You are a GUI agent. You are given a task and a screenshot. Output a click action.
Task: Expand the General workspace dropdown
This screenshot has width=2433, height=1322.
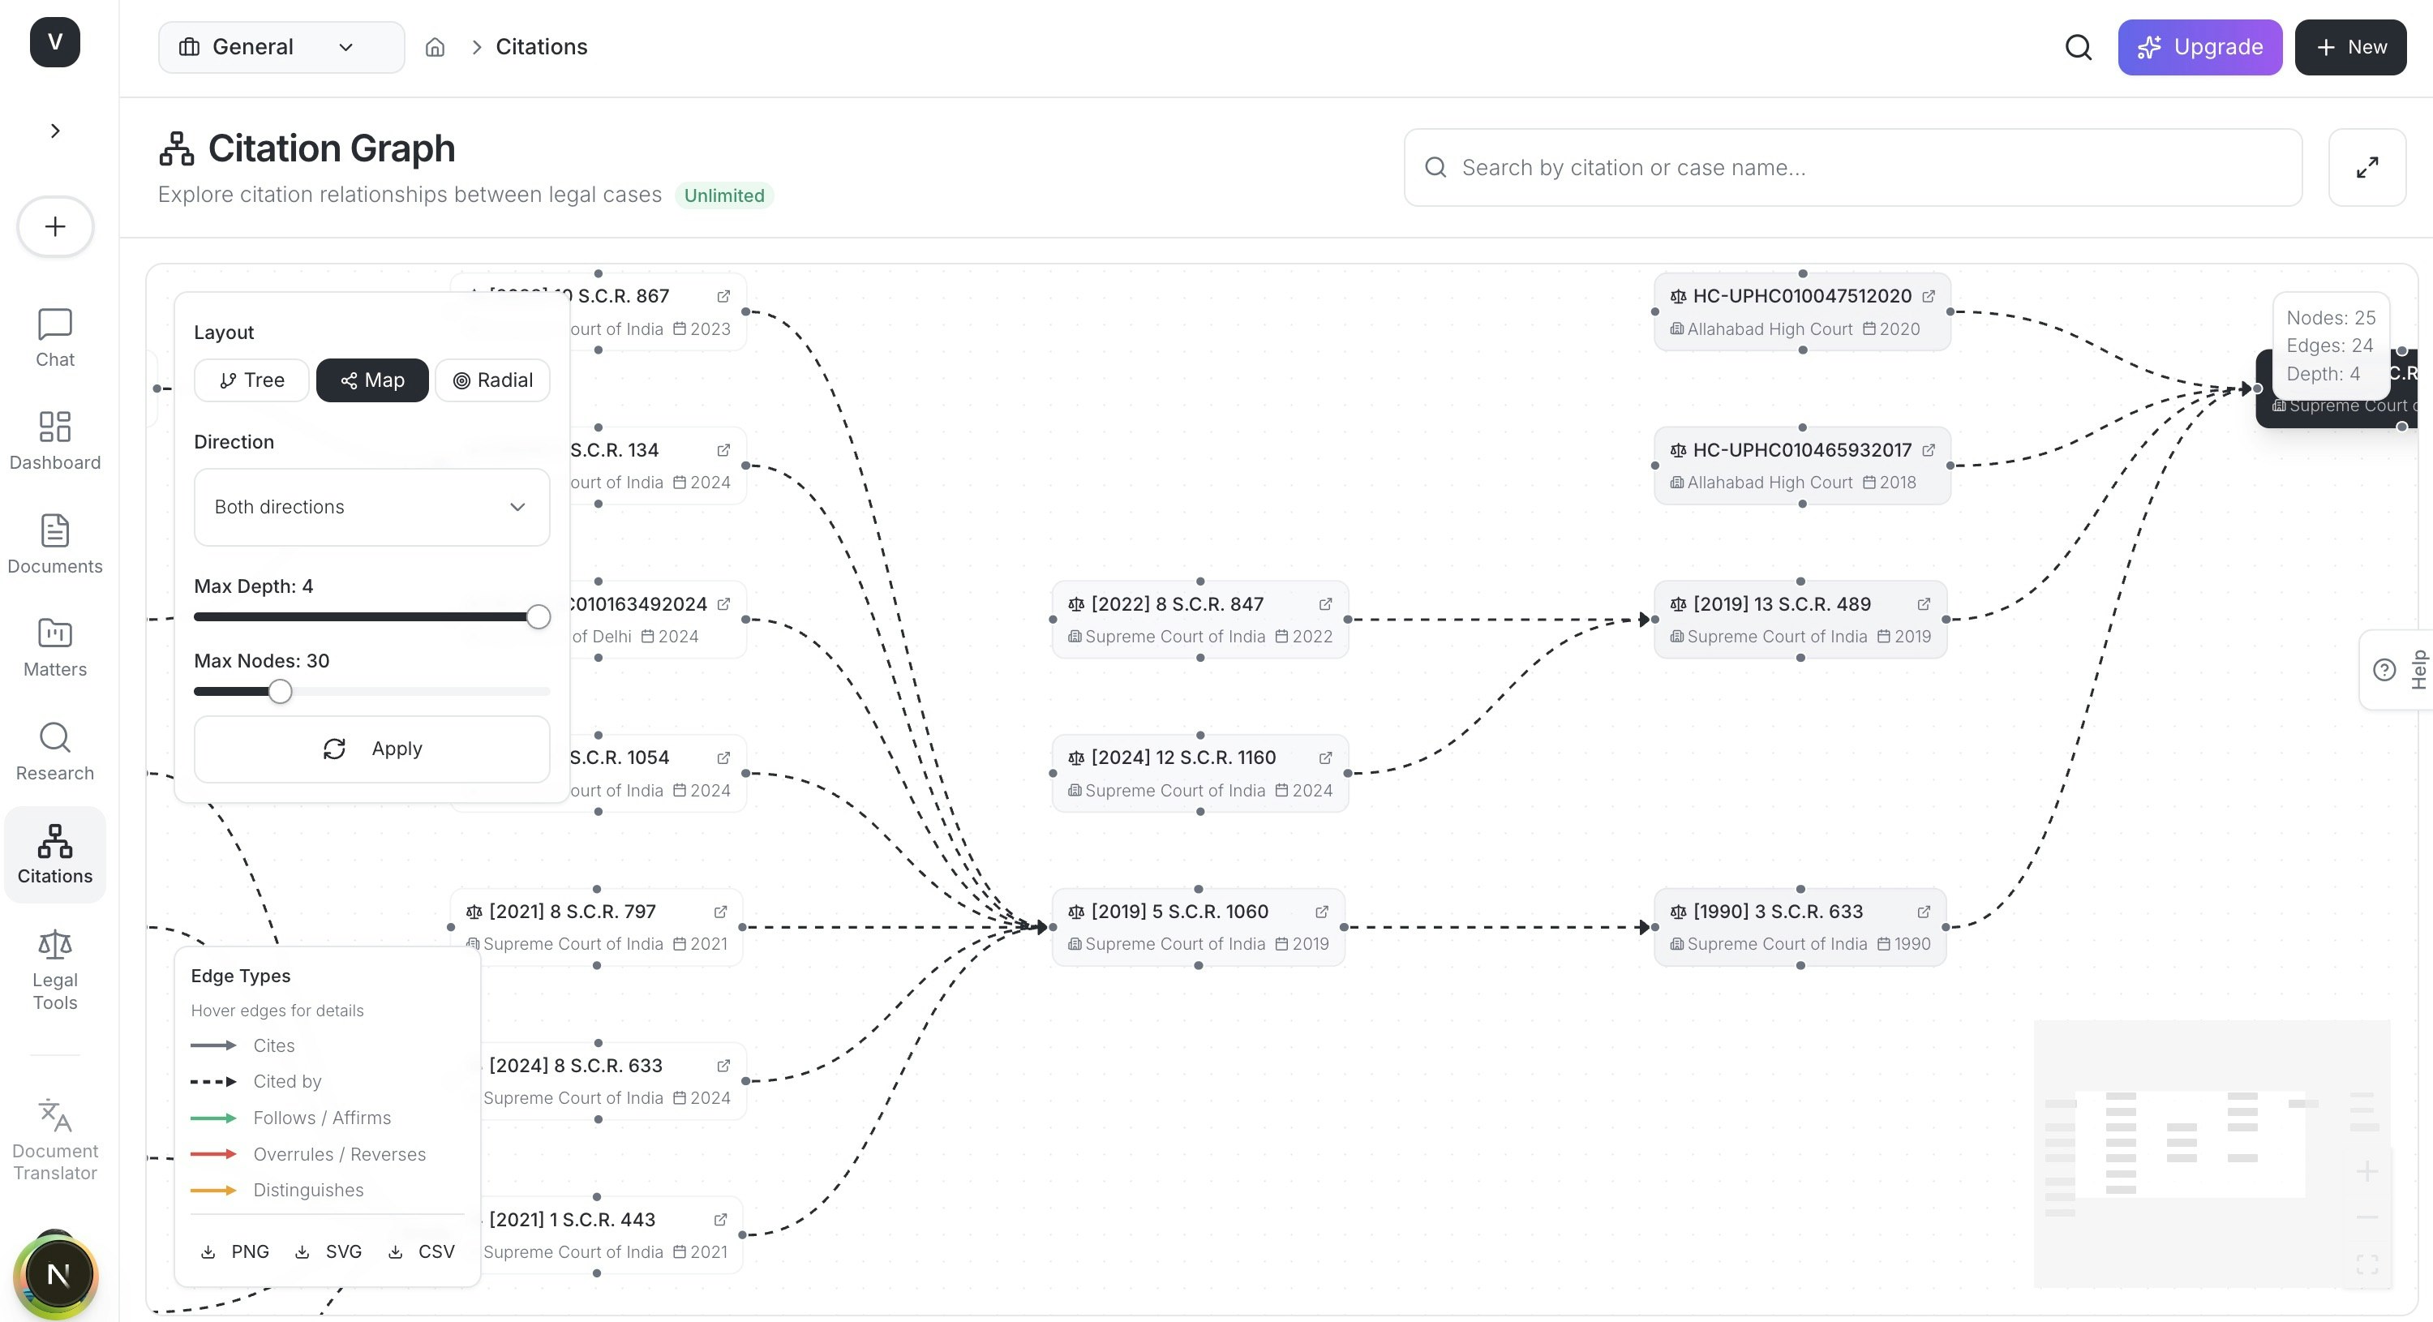coord(281,46)
